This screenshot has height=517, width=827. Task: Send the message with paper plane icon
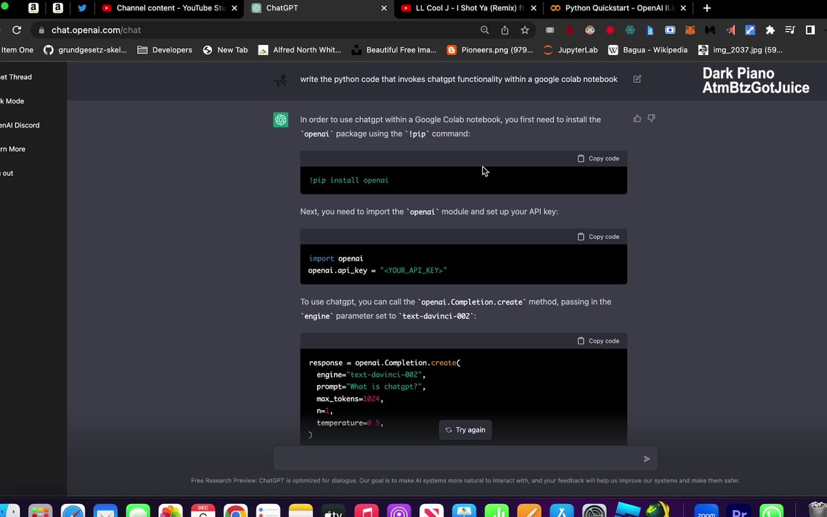(647, 458)
